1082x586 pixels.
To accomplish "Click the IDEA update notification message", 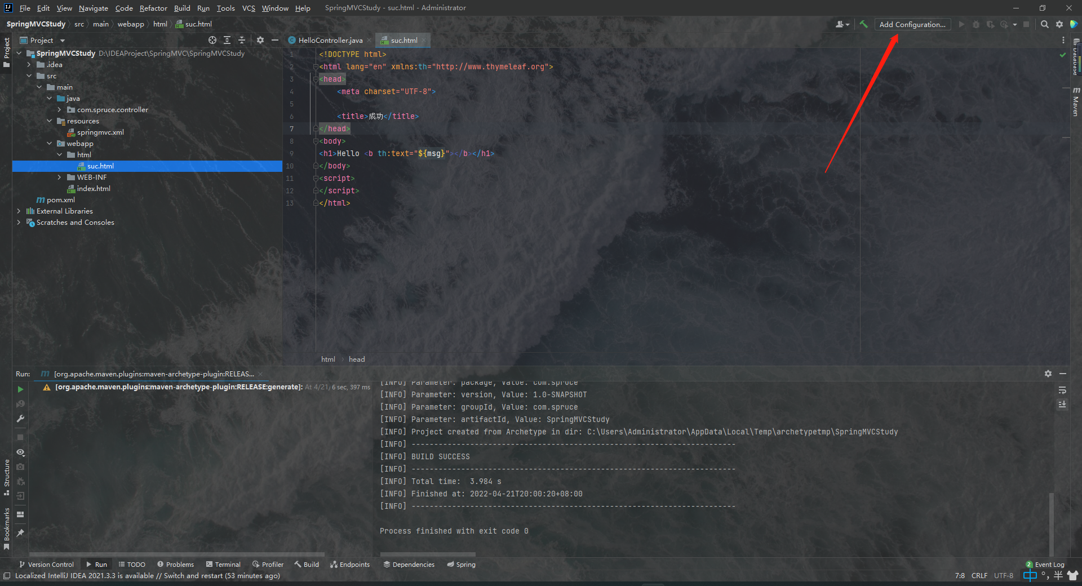I will [147, 575].
